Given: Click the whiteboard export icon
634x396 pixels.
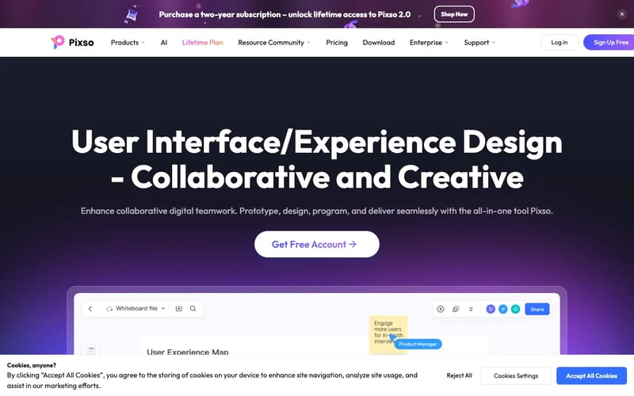Looking at the screenshot, I should [179, 308].
